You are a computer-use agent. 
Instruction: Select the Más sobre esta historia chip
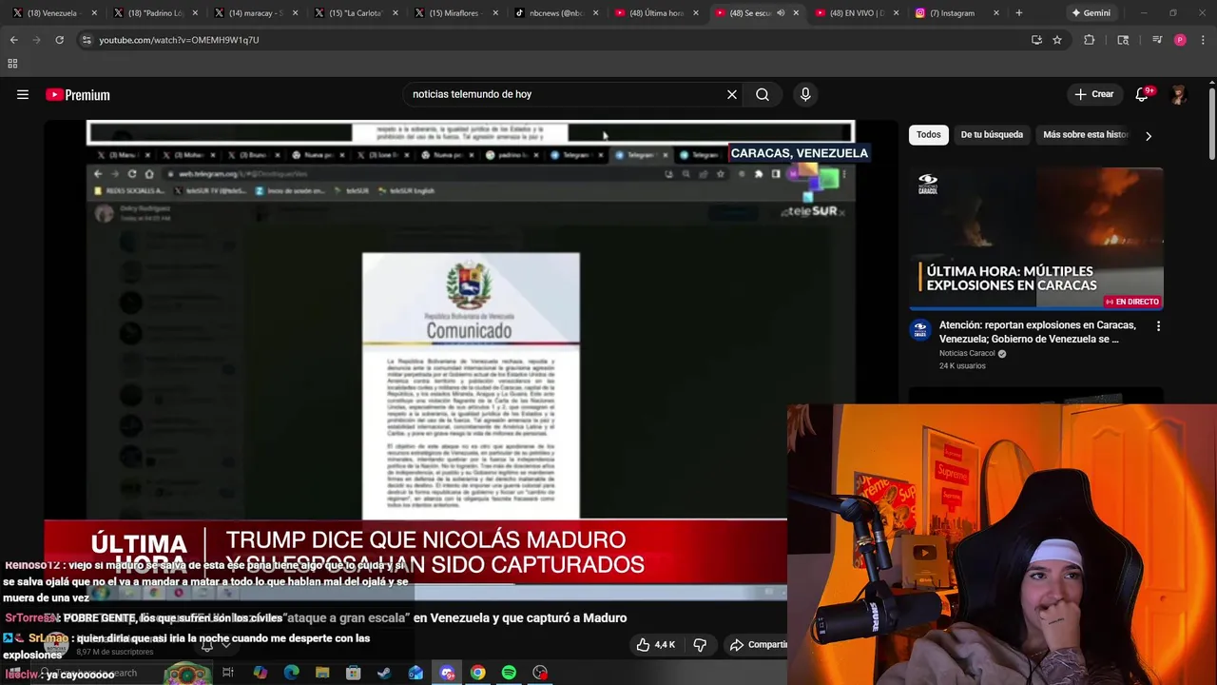1086,134
